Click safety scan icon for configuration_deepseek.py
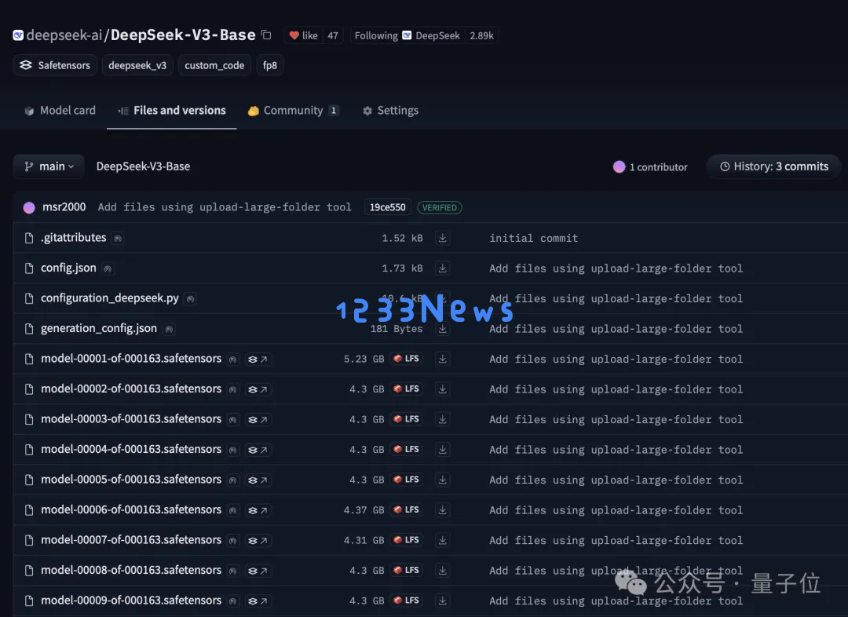Viewport: 848px width, 617px height. 190,298
